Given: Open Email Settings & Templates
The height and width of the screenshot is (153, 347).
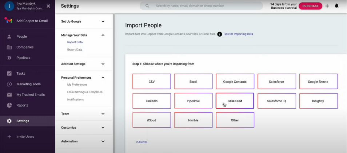Looking at the screenshot, I should [85, 92].
